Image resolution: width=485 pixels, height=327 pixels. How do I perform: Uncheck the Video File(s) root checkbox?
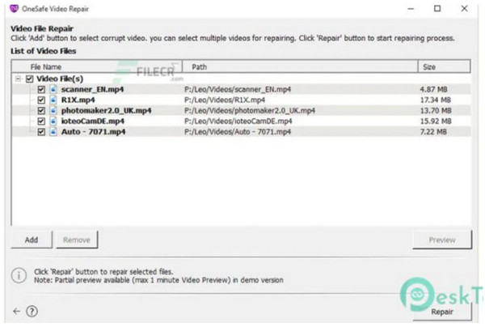[x=29, y=79]
